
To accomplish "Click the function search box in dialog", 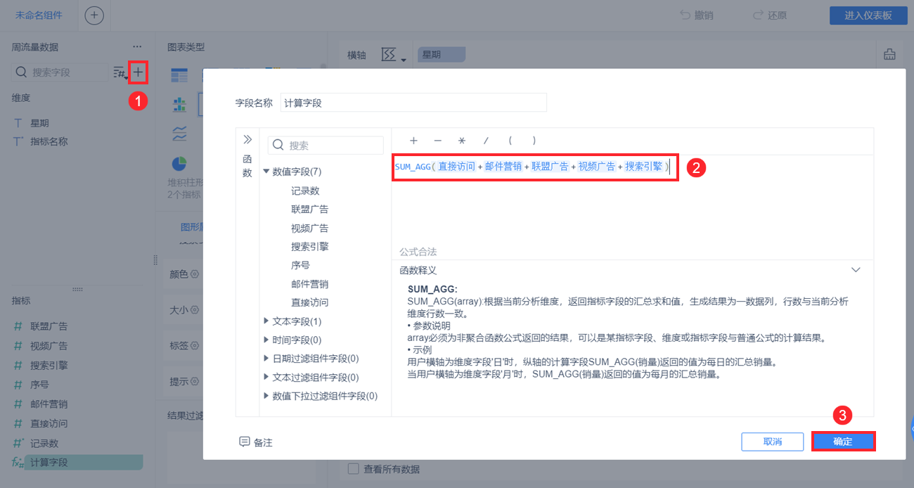I will (326, 146).
